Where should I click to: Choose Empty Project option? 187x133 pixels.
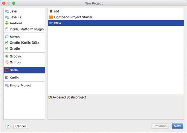pos(20,85)
